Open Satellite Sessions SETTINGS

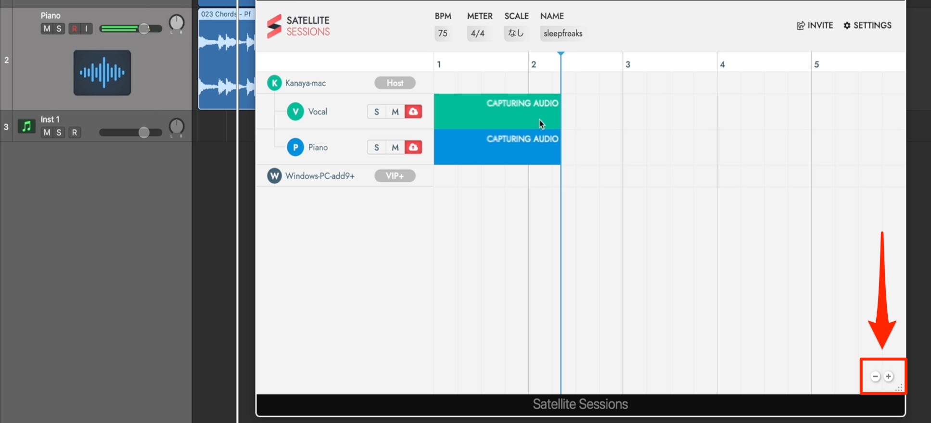(x=867, y=25)
